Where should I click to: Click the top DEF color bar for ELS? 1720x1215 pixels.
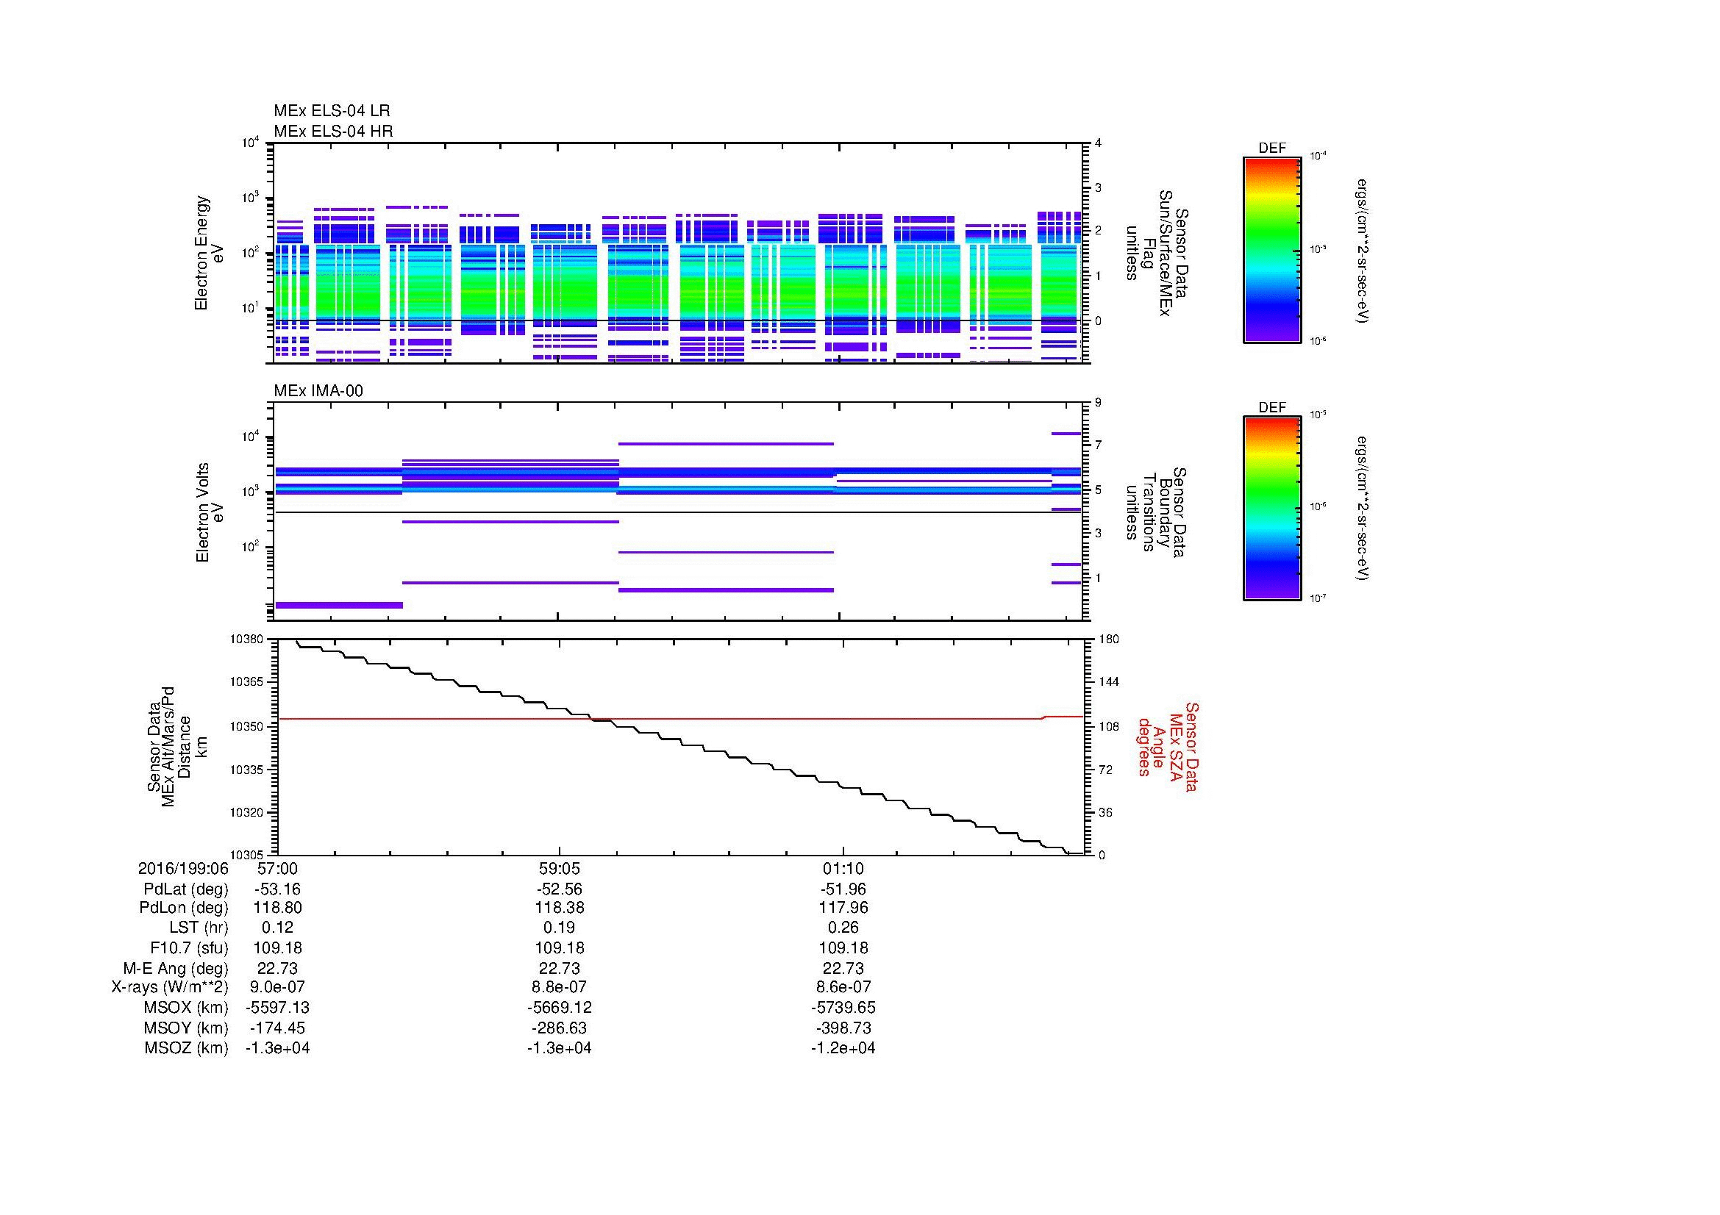(1272, 250)
